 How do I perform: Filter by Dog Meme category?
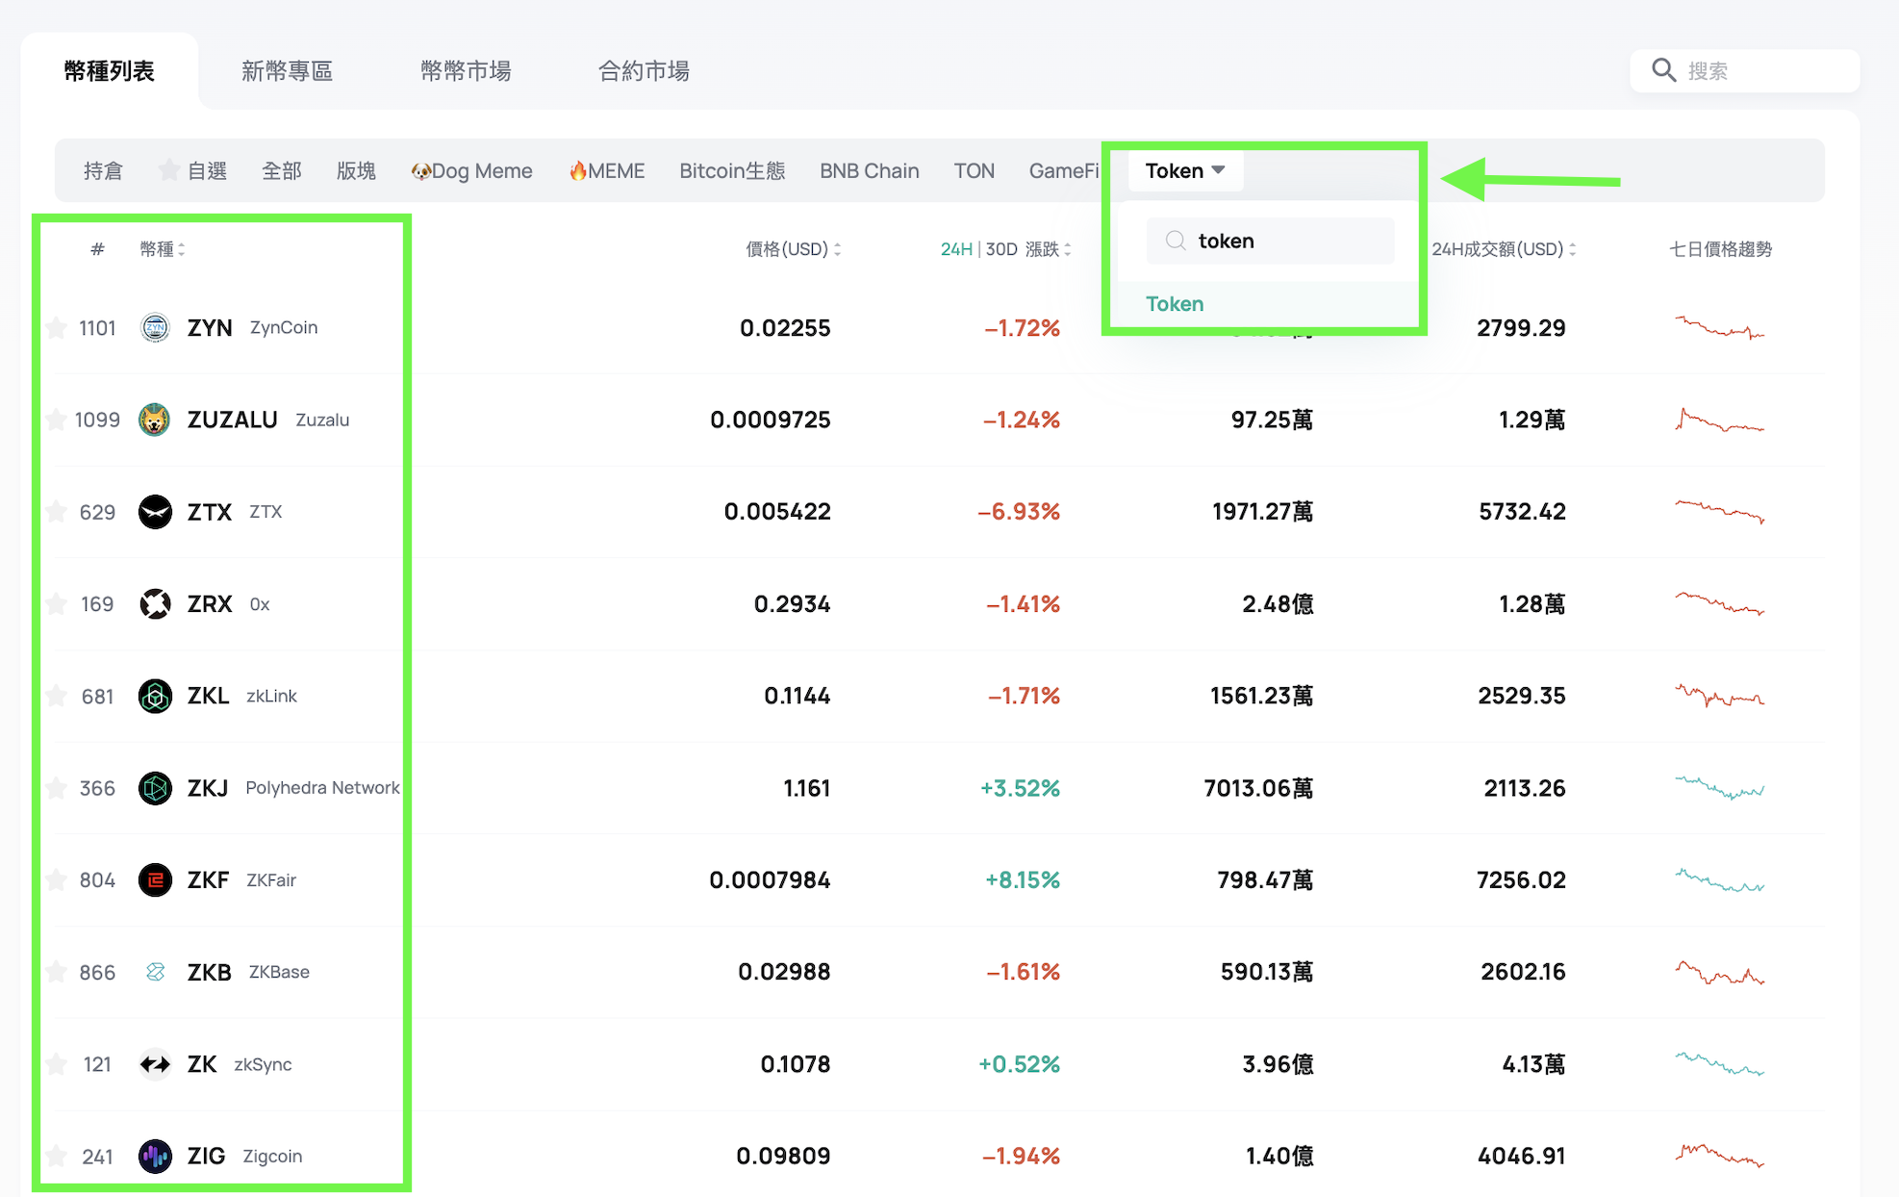(x=471, y=170)
